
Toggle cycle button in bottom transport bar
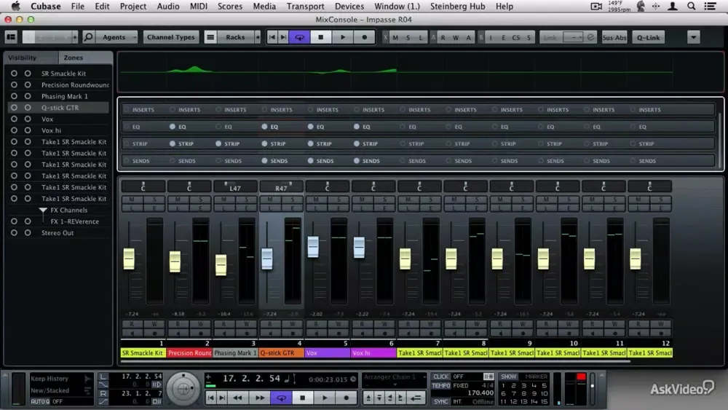pyautogui.click(x=281, y=398)
